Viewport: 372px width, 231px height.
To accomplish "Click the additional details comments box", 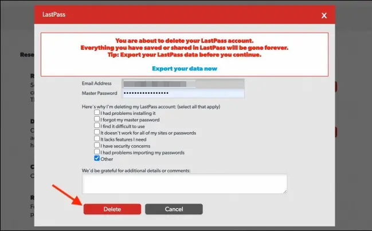I will pos(185,184).
